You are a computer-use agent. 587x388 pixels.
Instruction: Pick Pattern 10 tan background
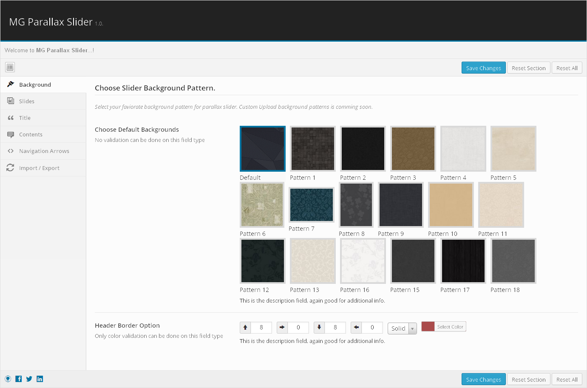point(451,205)
